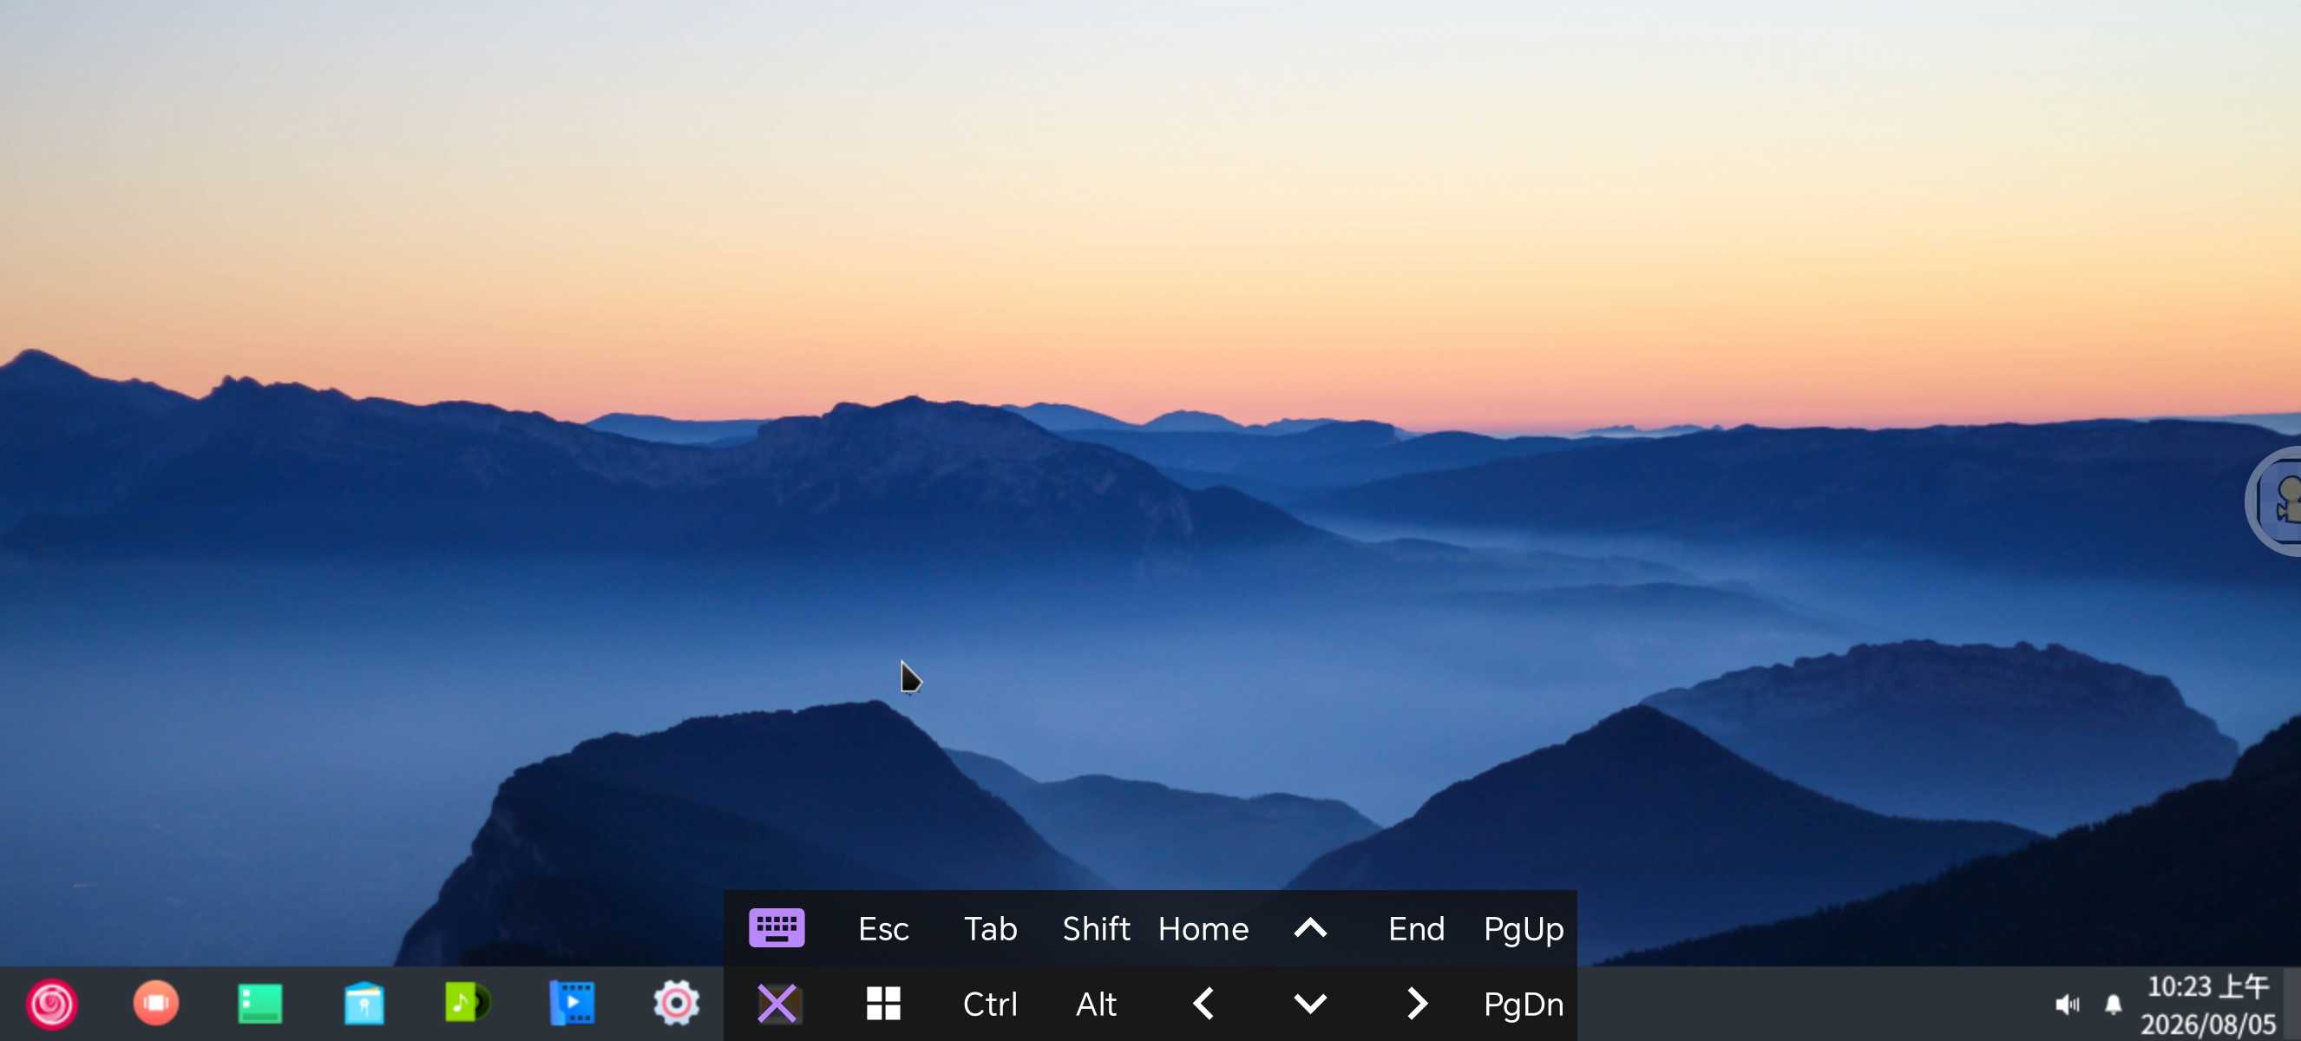The height and width of the screenshot is (1041, 2301).
Task: Tap the Tab key on key bar
Action: click(x=991, y=928)
